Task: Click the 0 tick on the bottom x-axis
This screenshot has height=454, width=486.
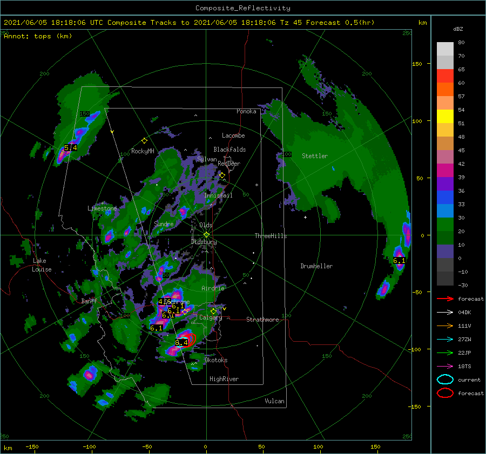Action: click(x=205, y=446)
